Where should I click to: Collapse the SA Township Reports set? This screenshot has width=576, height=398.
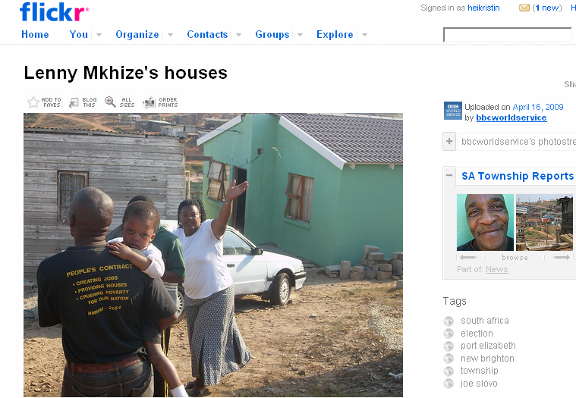tap(449, 175)
